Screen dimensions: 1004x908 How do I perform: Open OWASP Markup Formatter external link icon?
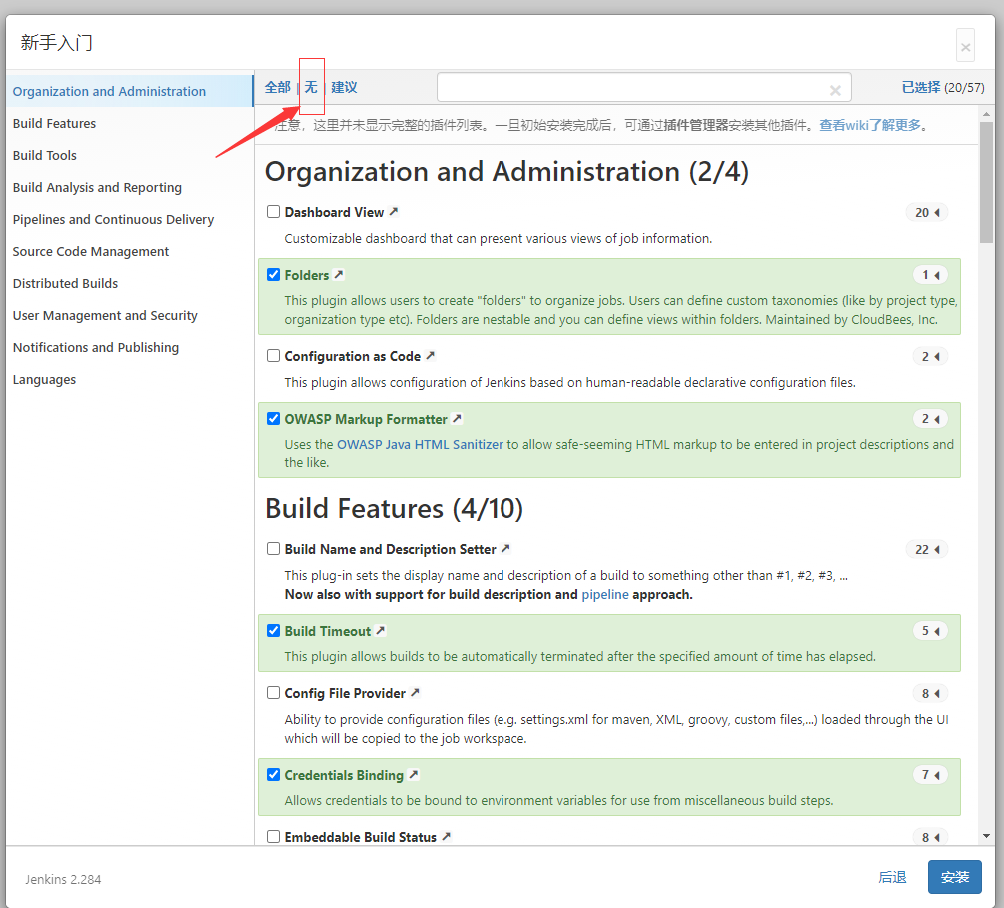(457, 418)
